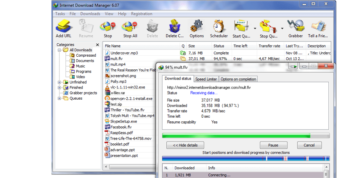Expand the Queues tree node
Screen dimensions: 348x178
tap(59, 98)
